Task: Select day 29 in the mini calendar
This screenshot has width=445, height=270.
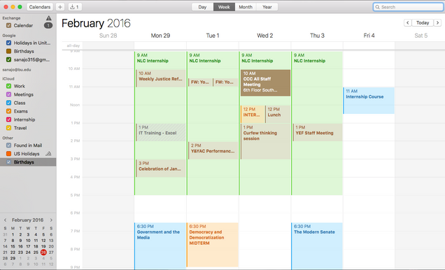Action: [x=13, y=258]
